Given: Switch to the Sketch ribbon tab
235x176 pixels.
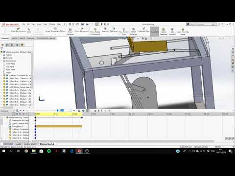Looking at the screenshot, I should point(22,38).
